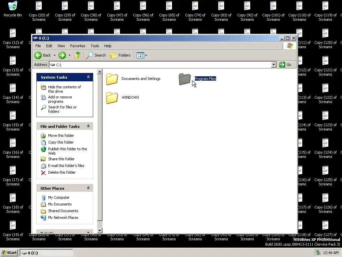Click the Publish to Web globe icon
This screenshot has height=257, width=342.
43,149
